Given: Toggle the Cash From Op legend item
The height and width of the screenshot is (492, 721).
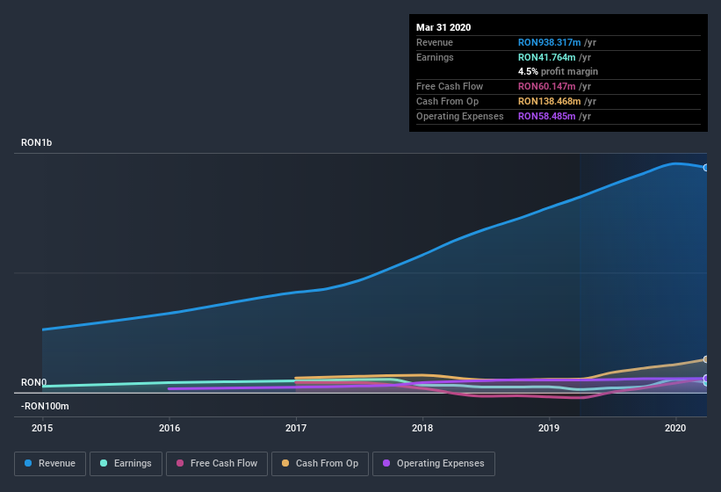Looking at the screenshot, I should coord(320,464).
